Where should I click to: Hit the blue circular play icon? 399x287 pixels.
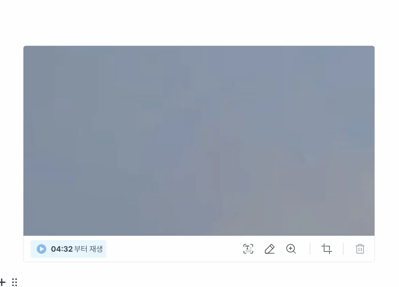41,249
